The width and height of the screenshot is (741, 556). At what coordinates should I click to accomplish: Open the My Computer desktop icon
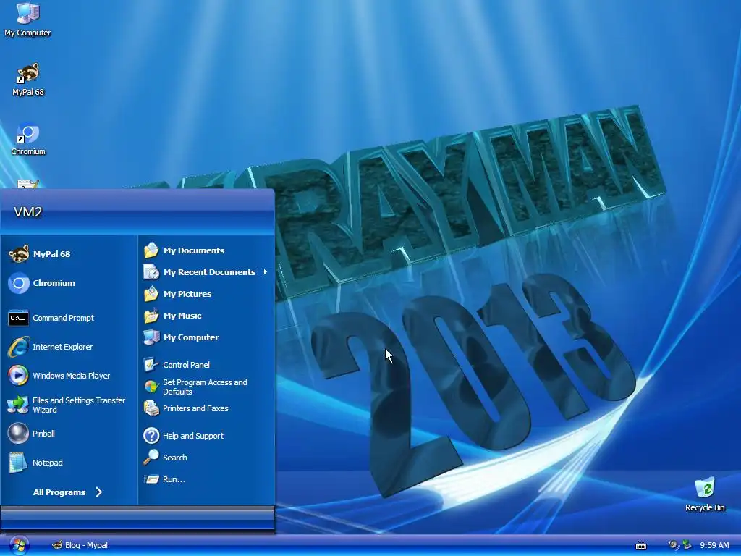tap(27, 20)
